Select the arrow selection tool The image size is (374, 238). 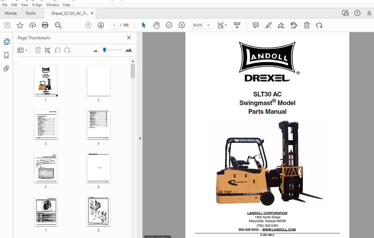(144, 25)
